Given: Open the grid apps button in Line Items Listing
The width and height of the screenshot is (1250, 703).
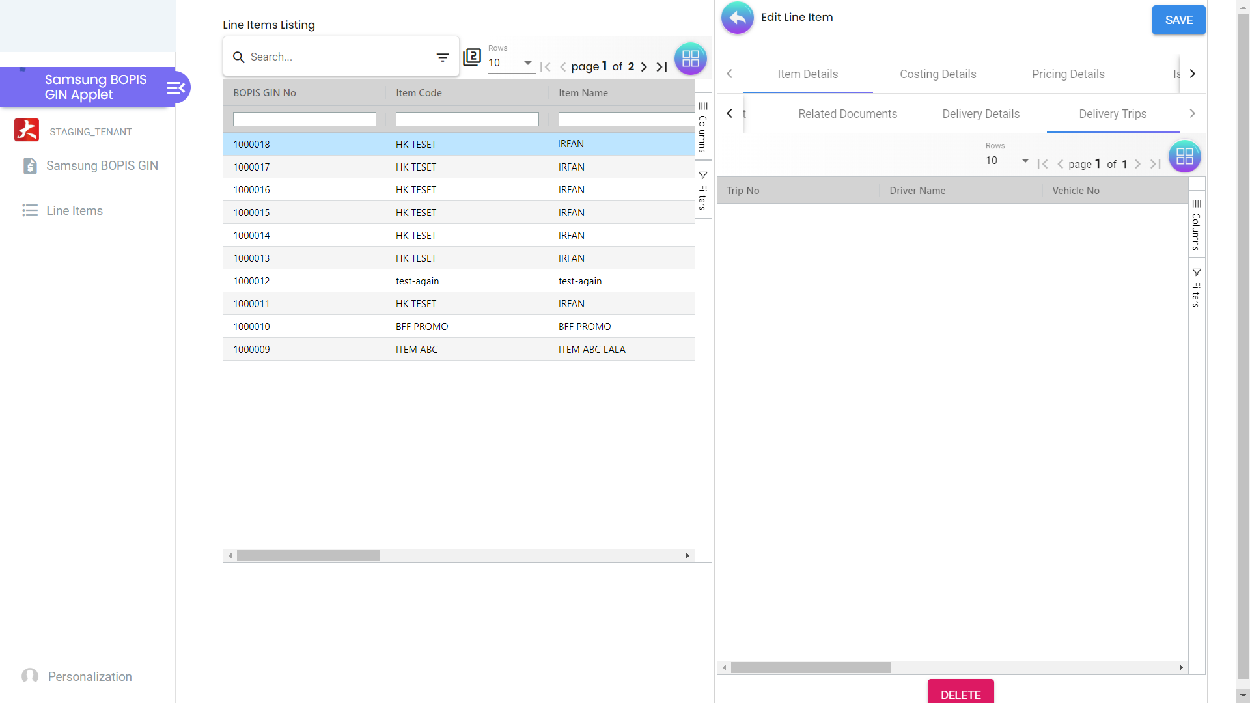Looking at the screenshot, I should coord(690,59).
